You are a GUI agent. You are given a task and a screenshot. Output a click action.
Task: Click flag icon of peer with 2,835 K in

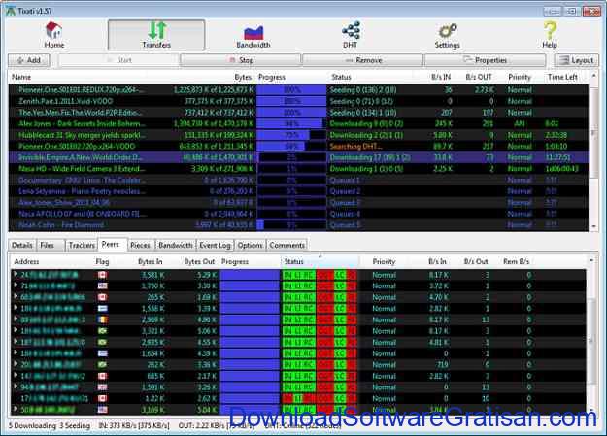coord(103,343)
